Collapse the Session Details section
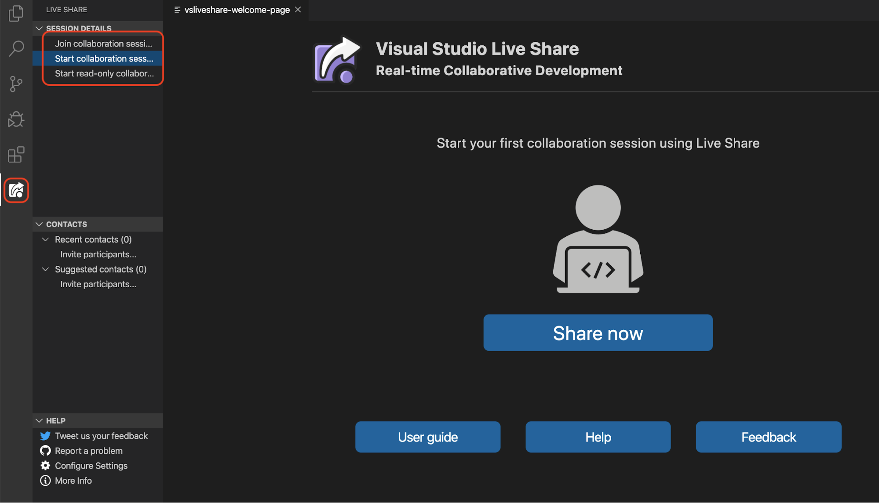This screenshot has height=503, width=879. point(39,29)
